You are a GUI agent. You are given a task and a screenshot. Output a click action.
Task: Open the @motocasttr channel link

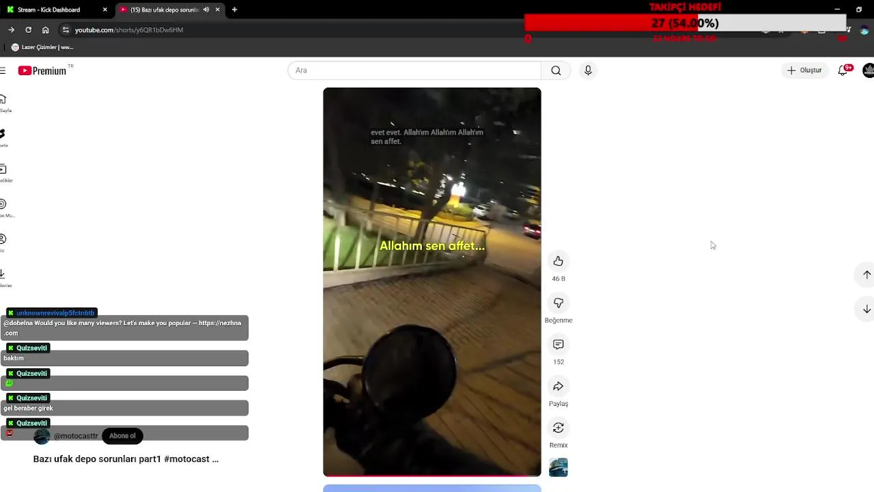tap(76, 436)
